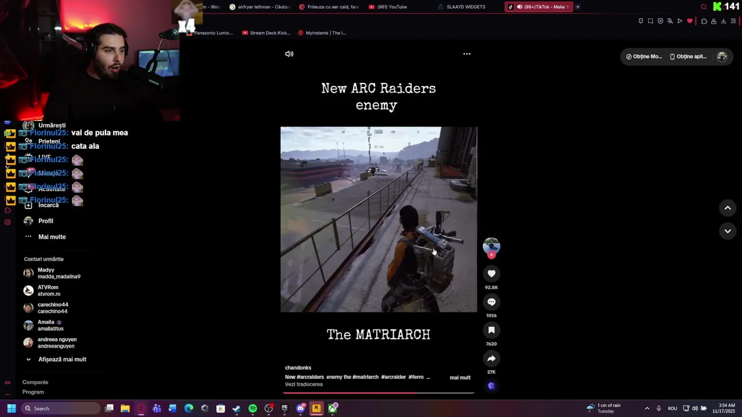
Task: Open the Windows Start menu
Action: pos(11,408)
